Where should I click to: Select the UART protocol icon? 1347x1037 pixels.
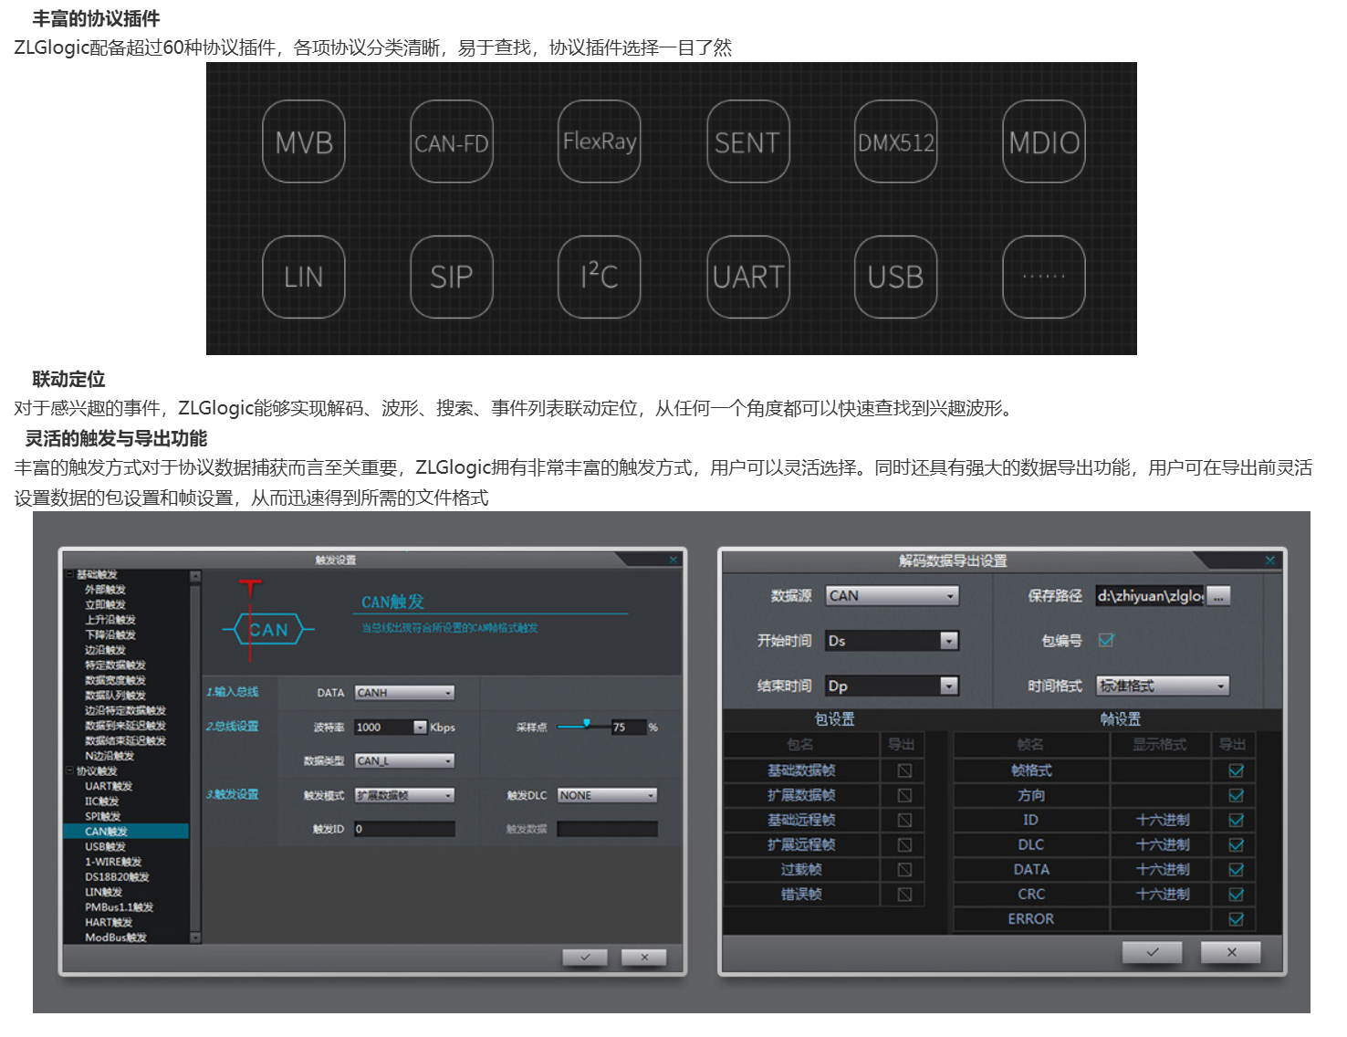coord(747,277)
